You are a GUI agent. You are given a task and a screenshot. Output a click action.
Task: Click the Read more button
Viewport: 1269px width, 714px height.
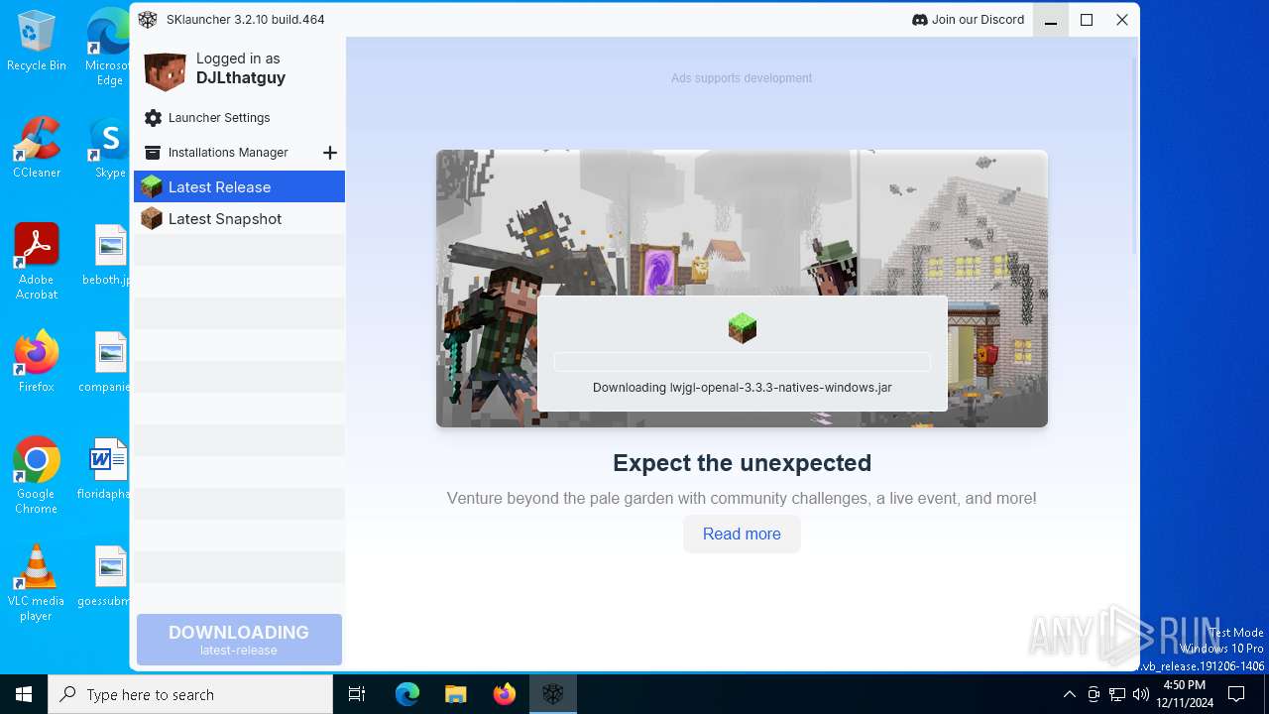(742, 534)
